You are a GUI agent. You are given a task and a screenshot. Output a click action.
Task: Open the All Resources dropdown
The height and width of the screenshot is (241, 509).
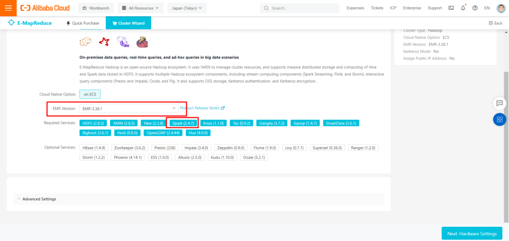pos(140,8)
